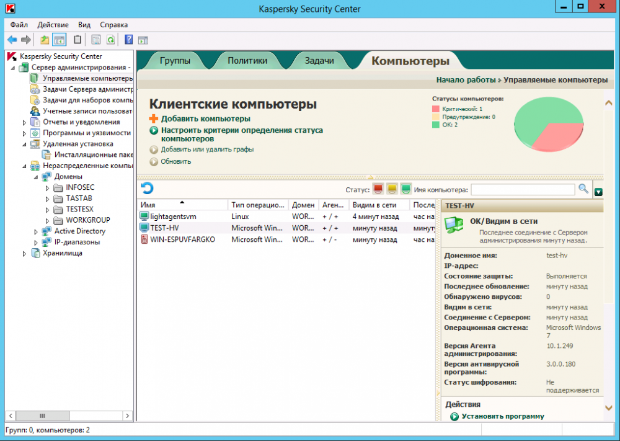Click the Обновить link
The width and height of the screenshot is (620, 441).
pyautogui.click(x=176, y=161)
